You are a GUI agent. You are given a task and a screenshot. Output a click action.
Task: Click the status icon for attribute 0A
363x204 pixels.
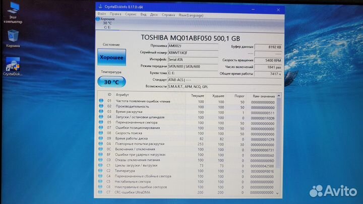tap(101, 144)
